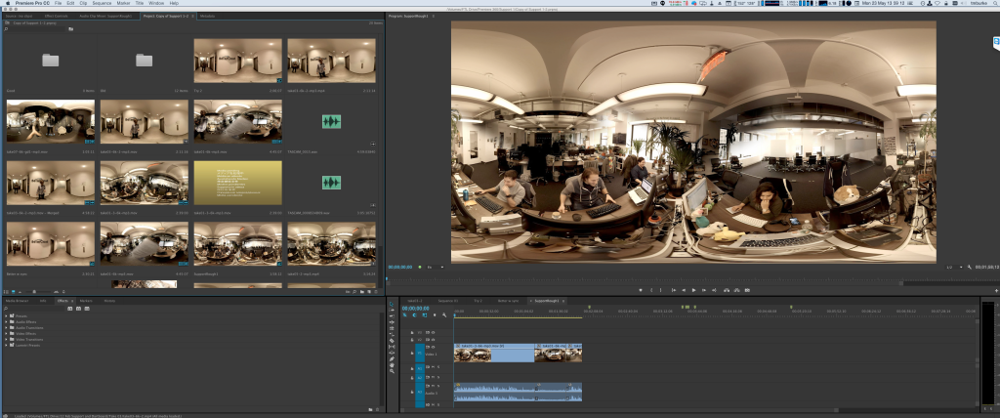Open the Sequence menu
1000x418 pixels.
point(102,3)
